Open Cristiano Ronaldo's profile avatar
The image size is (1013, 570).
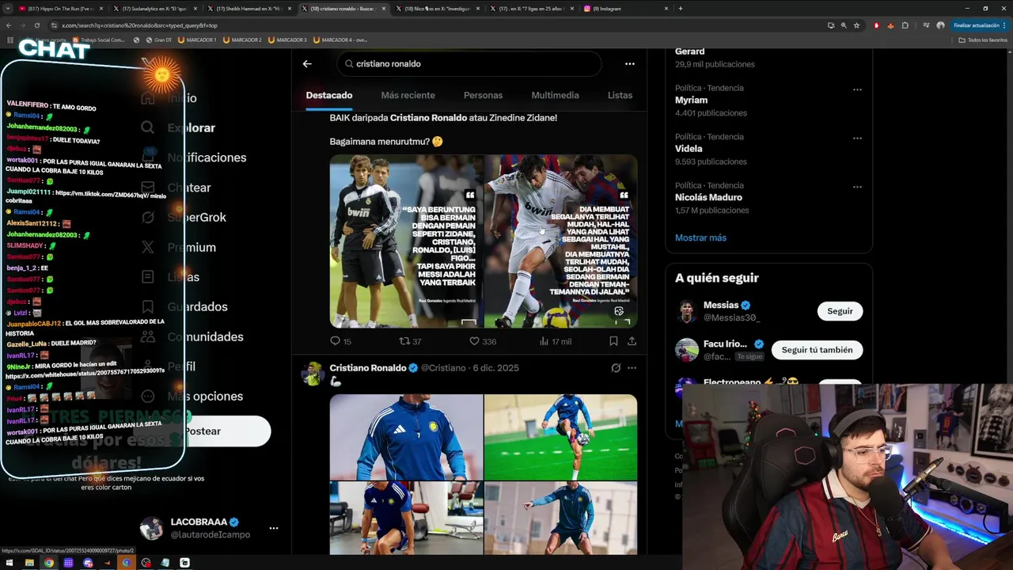pos(313,374)
